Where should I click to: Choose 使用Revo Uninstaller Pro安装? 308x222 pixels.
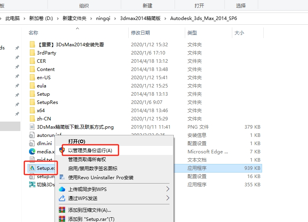pyautogui.click(x=101, y=177)
